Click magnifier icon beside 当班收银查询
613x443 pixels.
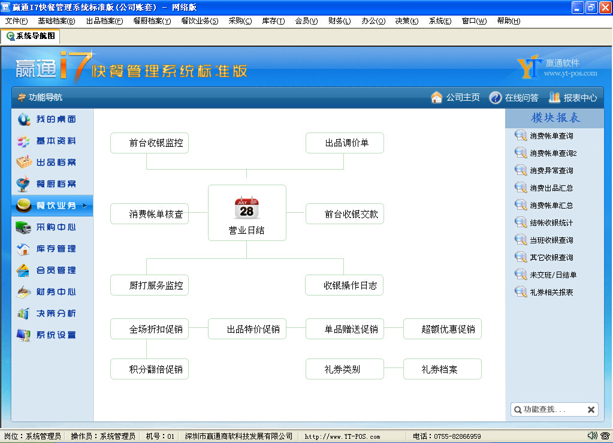(x=521, y=240)
